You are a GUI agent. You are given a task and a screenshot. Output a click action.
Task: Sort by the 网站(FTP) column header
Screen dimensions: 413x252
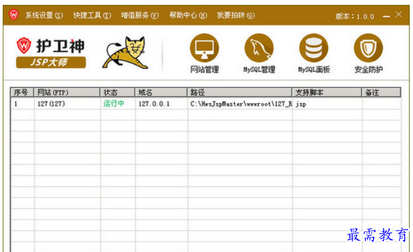pyautogui.click(x=67, y=92)
